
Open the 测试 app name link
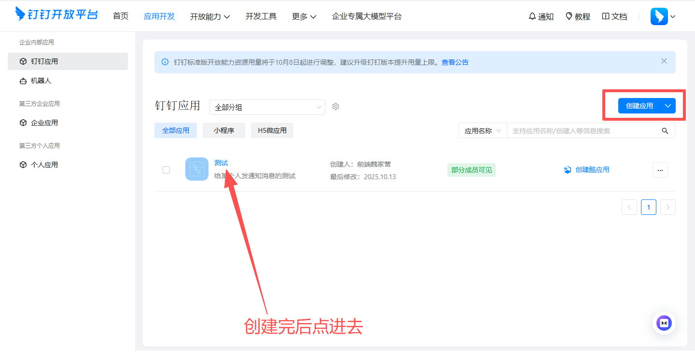point(221,163)
